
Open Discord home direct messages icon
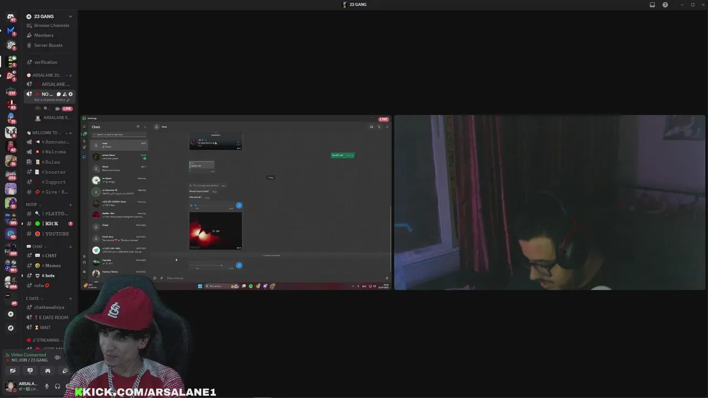tap(11, 17)
